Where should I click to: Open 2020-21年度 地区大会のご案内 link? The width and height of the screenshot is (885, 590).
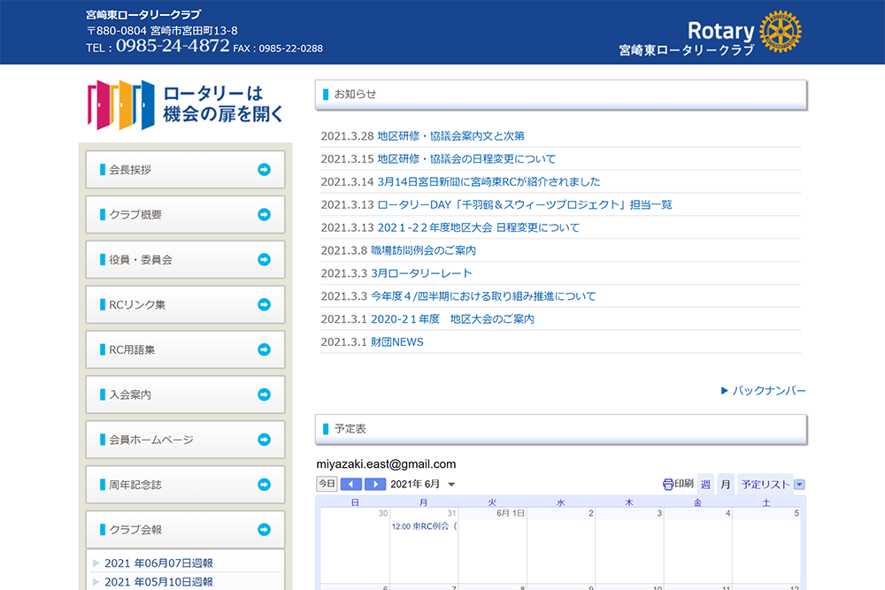452,319
